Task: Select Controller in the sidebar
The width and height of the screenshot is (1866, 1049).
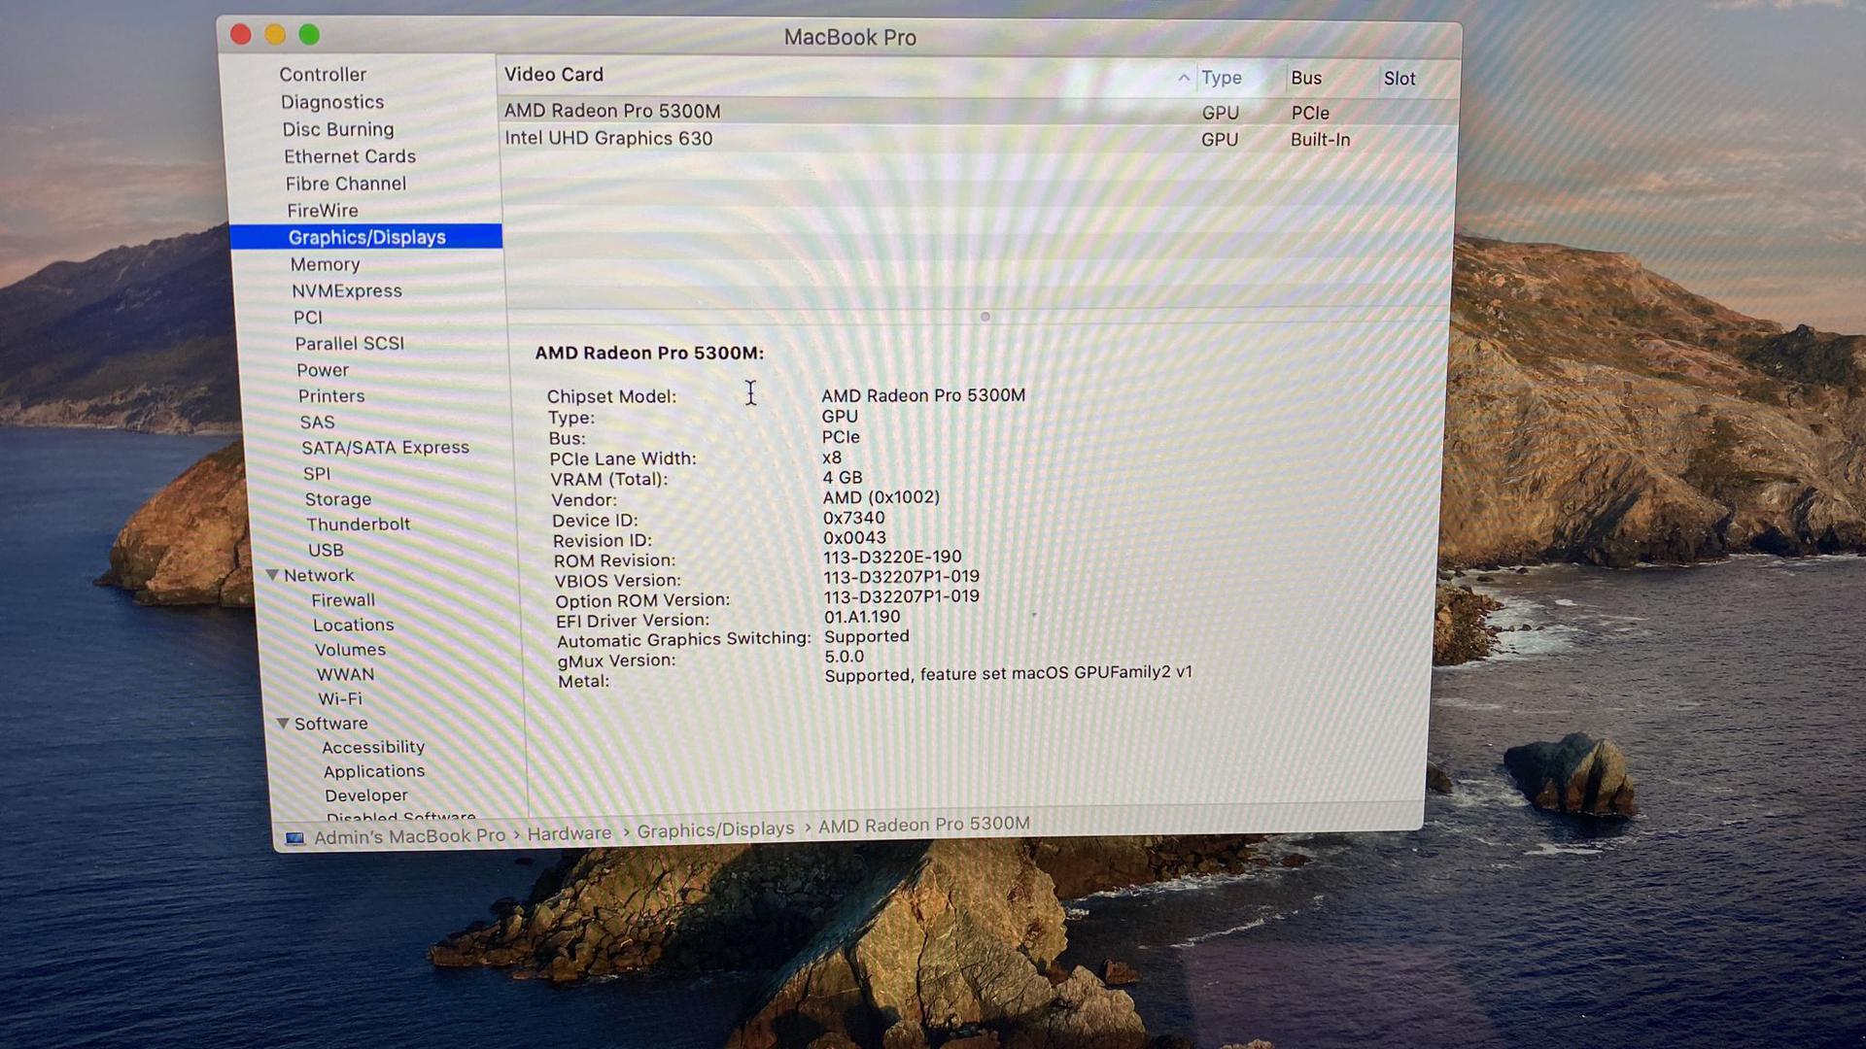Action: coord(323,75)
